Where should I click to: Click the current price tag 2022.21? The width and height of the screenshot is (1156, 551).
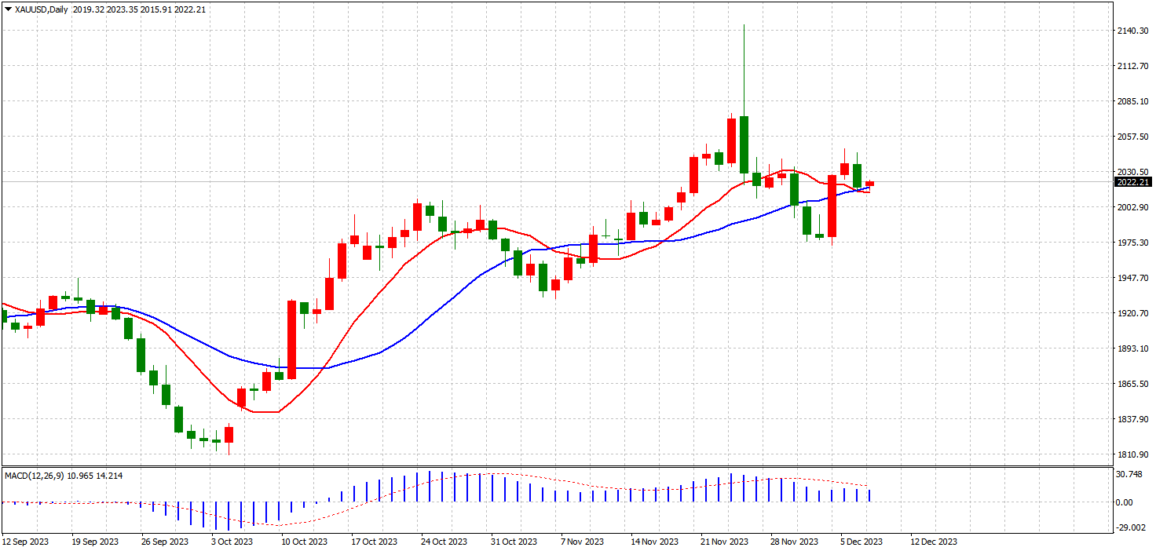[1132, 182]
